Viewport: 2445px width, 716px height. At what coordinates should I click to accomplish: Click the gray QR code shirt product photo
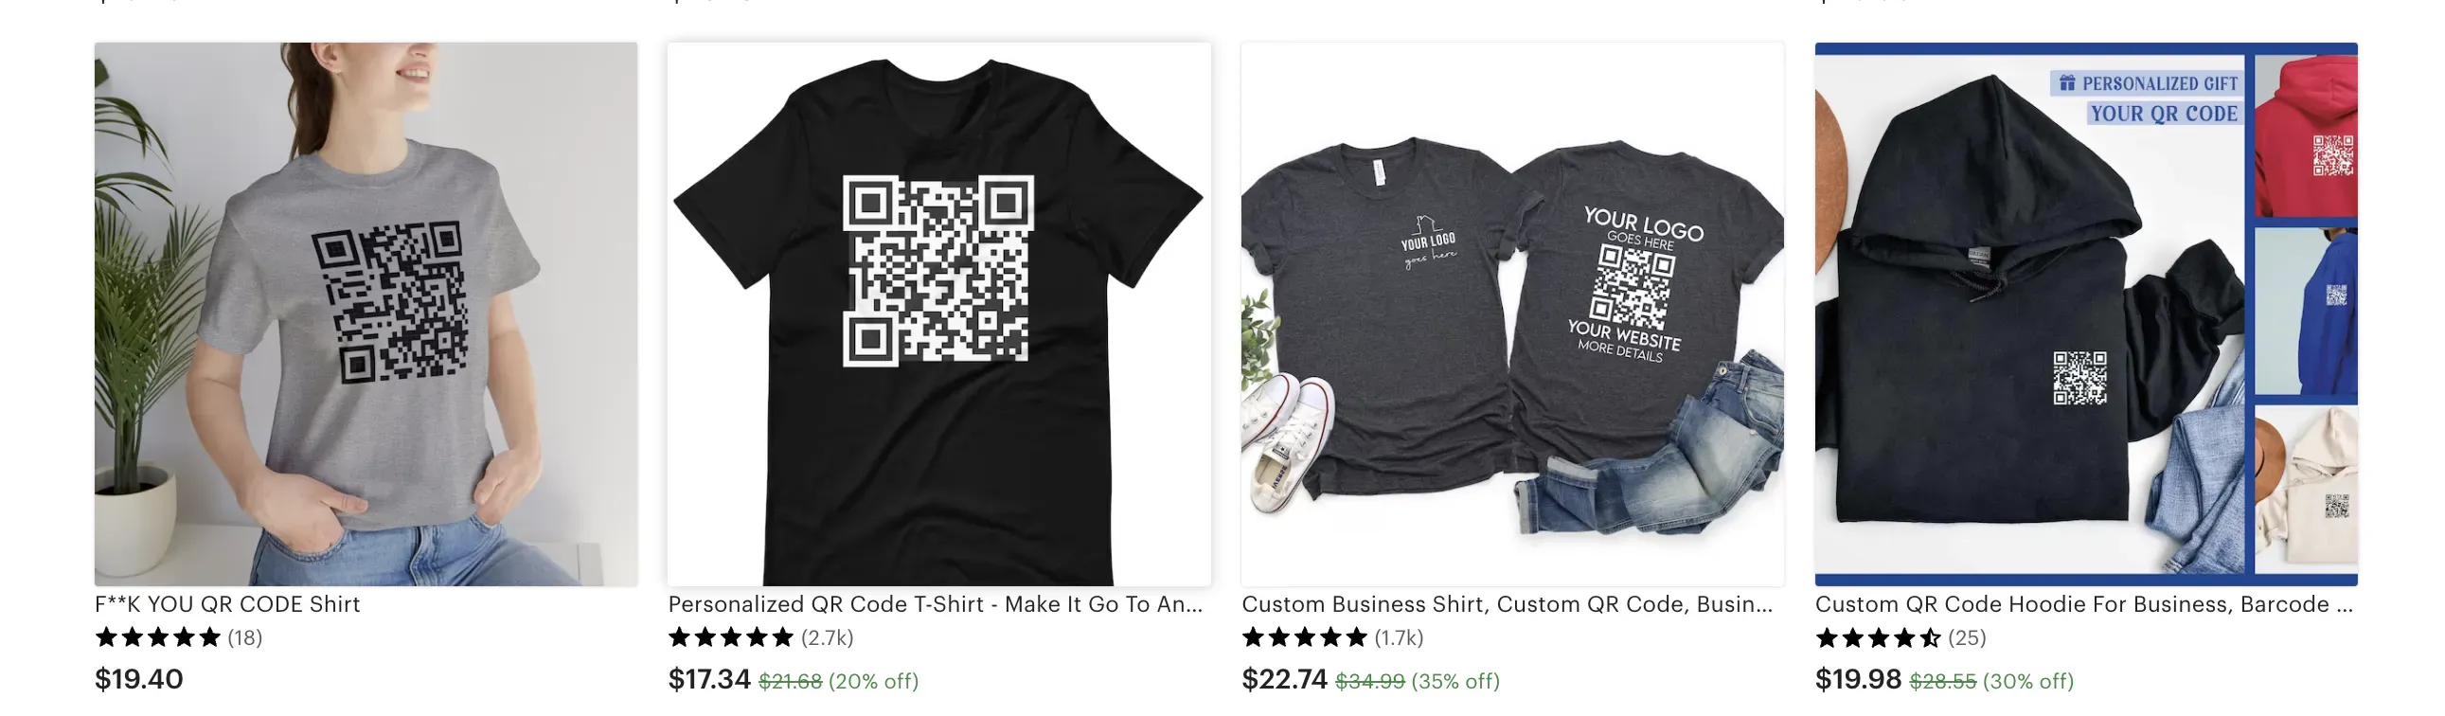(x=366, y=313)
